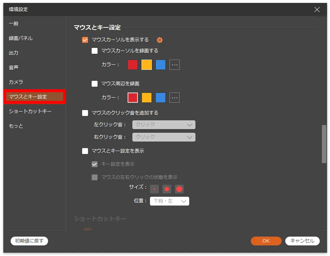Open more colors for mouse cursor recording

pos(175,65)
